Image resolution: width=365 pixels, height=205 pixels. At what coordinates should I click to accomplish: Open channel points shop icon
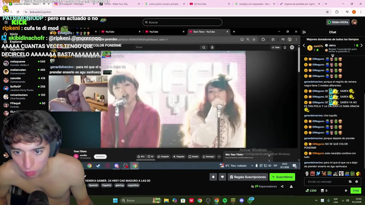tap(323, 190)
